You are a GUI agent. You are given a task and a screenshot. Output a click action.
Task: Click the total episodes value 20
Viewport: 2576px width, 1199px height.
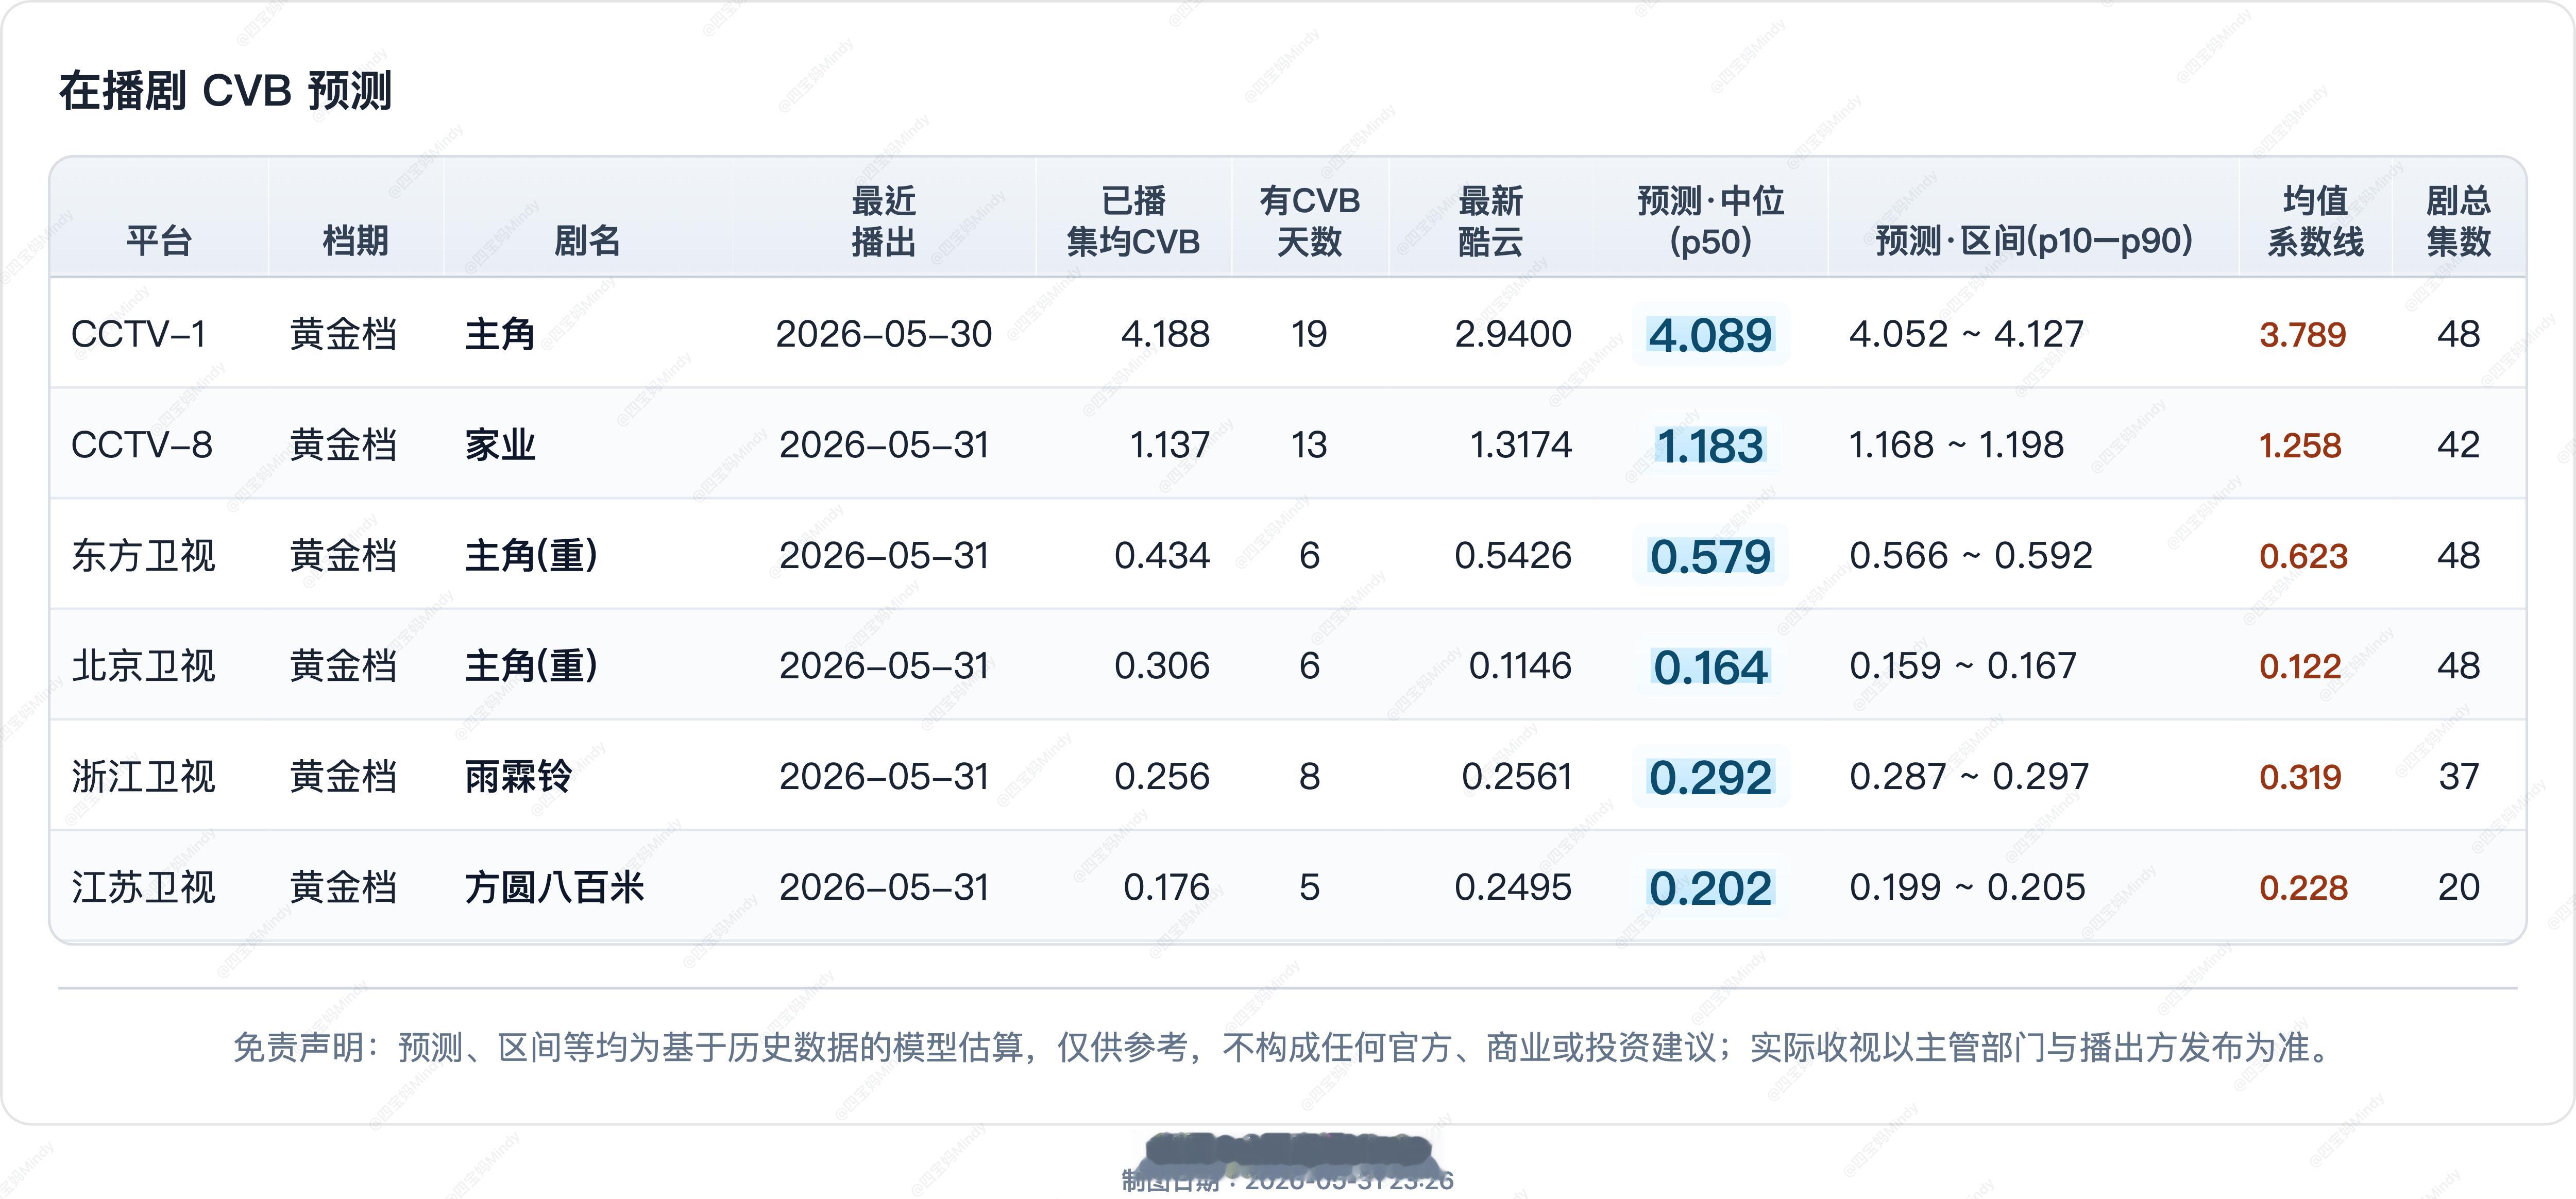click(2458, 888)
